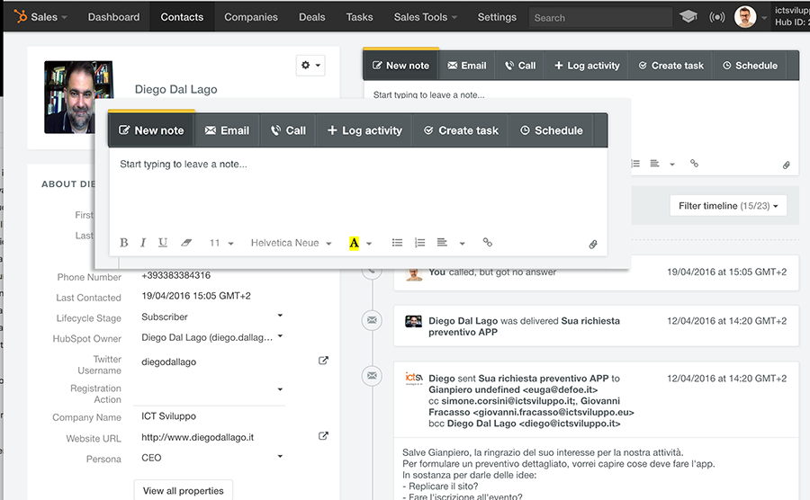Open the Tasks menu item
This screenshot has width=810, height=500.
359,17
